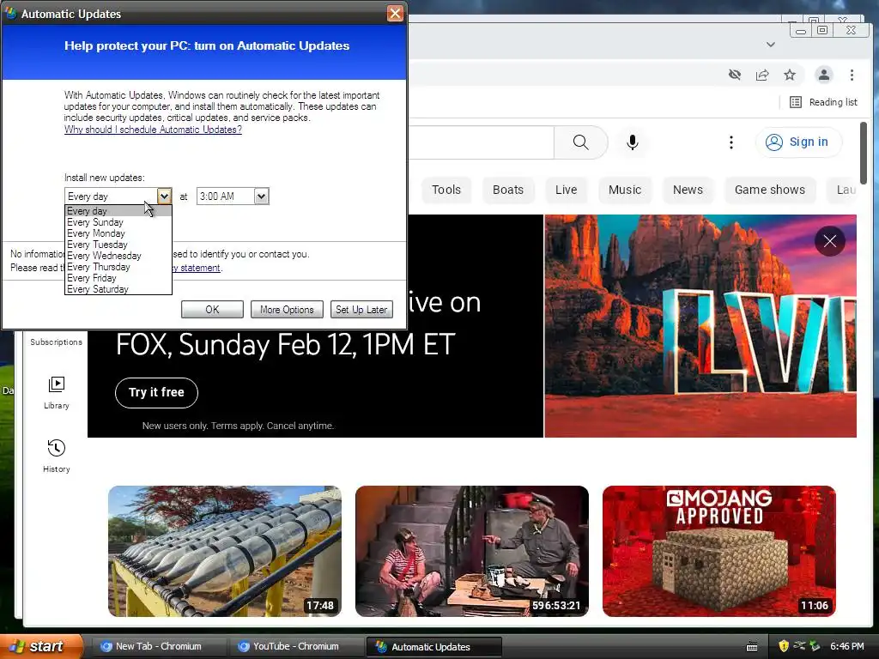Select Every day in the dropdown list
Image resolution: width=879 pixels, height=659 pixels.
point(118,211)
